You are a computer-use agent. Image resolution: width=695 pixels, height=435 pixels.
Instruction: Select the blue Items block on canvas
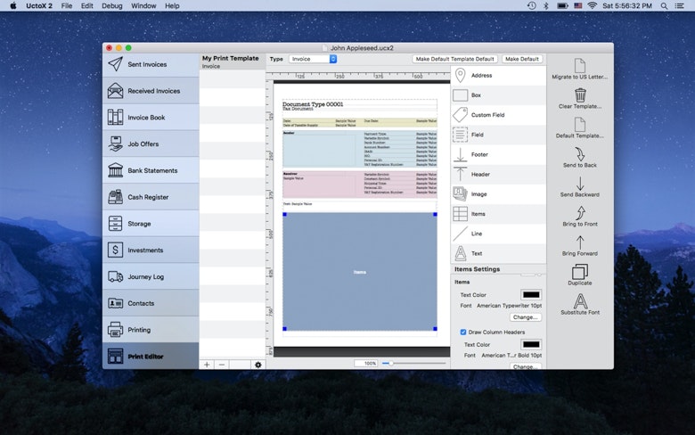pos(359,272)
